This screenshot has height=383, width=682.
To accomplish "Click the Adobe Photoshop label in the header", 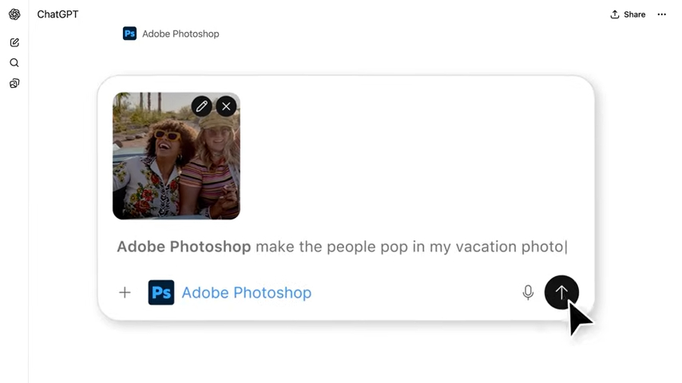I will [x=180, y=34].
